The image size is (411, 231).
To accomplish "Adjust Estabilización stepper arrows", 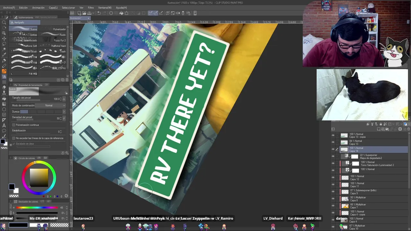I will click(61, 132).
